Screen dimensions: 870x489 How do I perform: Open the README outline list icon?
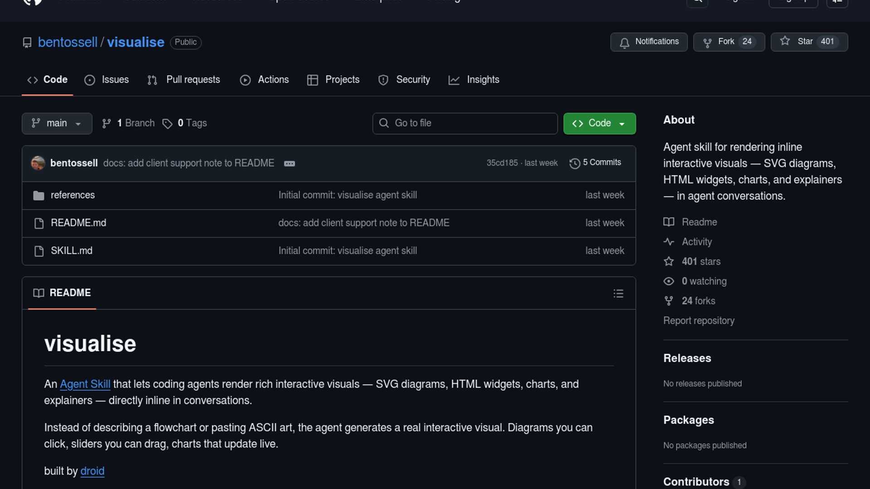618,293
